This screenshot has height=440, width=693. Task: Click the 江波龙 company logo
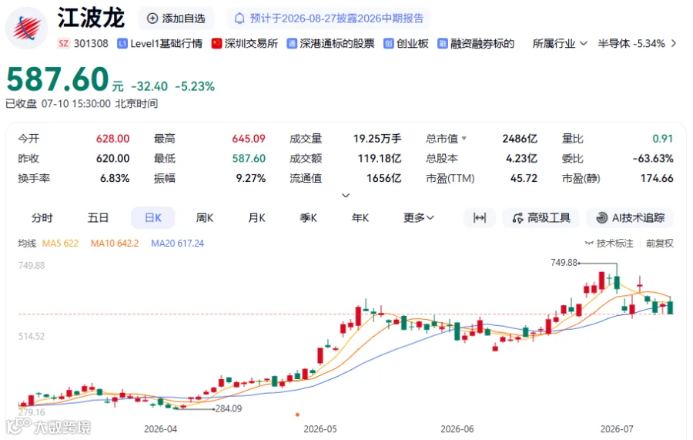tap(26, 28)
